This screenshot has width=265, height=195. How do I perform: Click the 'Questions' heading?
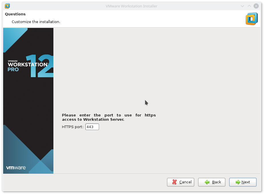[x=15, y=14]
